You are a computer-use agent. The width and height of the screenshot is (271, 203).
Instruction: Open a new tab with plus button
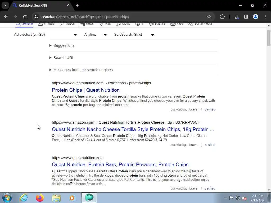pyautogui.click(x=77, y=5)
